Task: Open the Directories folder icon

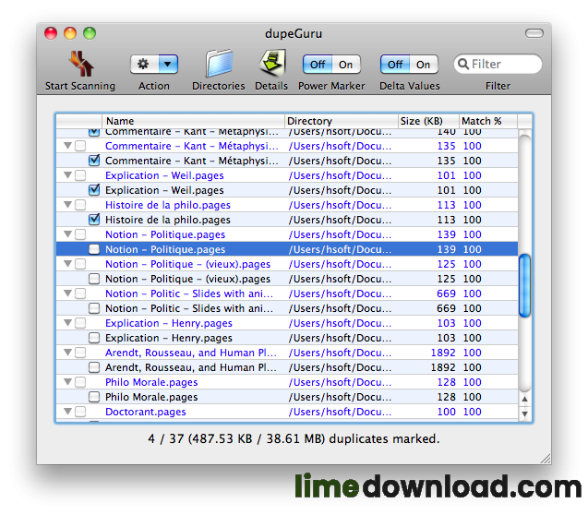Action: click(x=218, y=65)
